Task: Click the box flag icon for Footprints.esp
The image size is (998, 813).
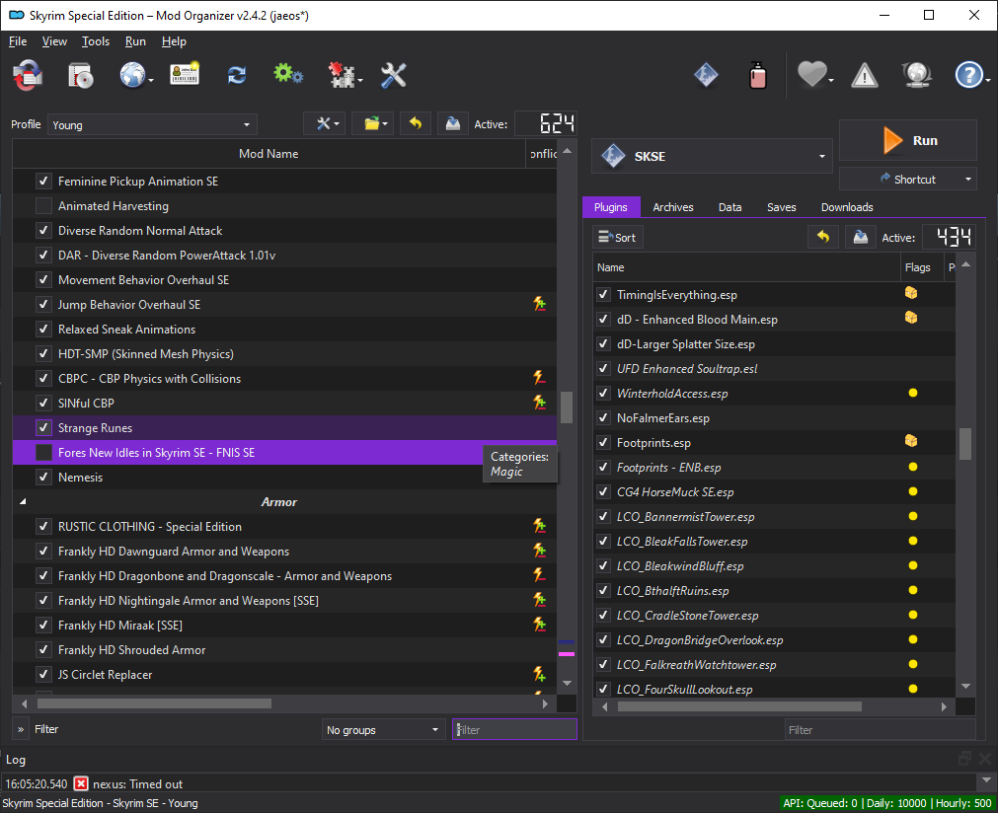Action: 911,441
